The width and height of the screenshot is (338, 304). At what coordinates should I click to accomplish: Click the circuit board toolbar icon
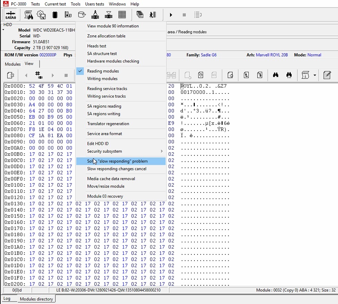click(x=68, y=15)
